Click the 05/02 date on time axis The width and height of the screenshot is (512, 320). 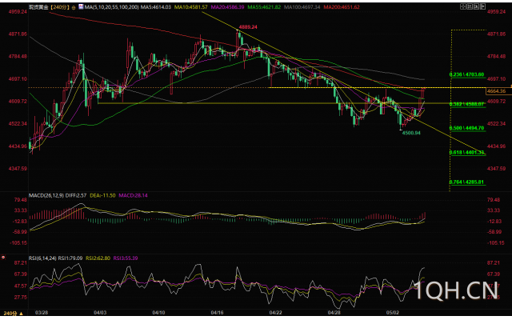tap(393, 313)
